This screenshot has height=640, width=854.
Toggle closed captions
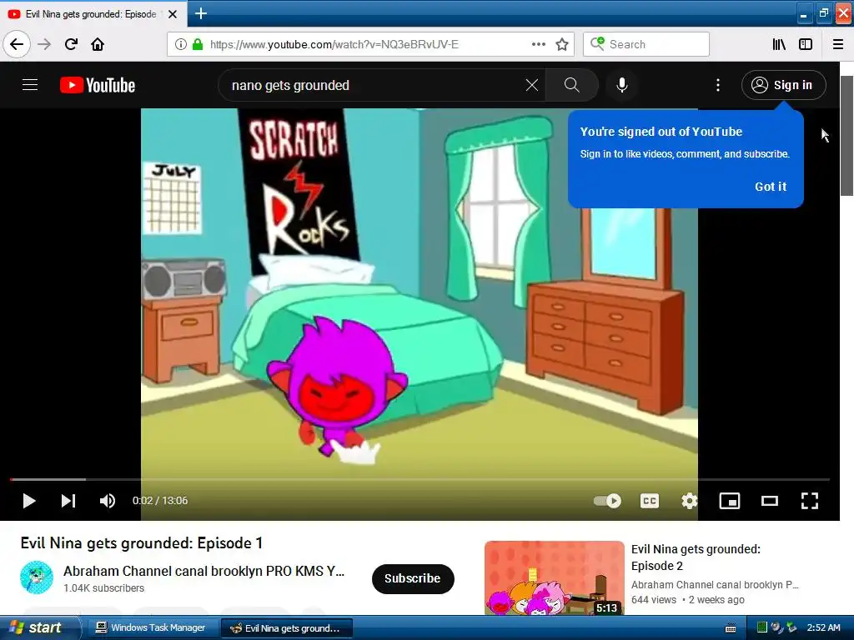coord(649,501)
